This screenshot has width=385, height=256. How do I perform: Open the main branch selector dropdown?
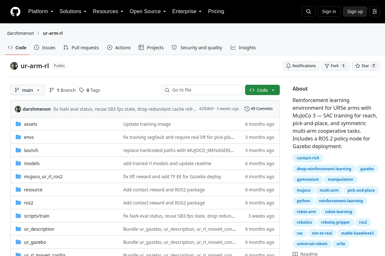click(x=28, y=90)
